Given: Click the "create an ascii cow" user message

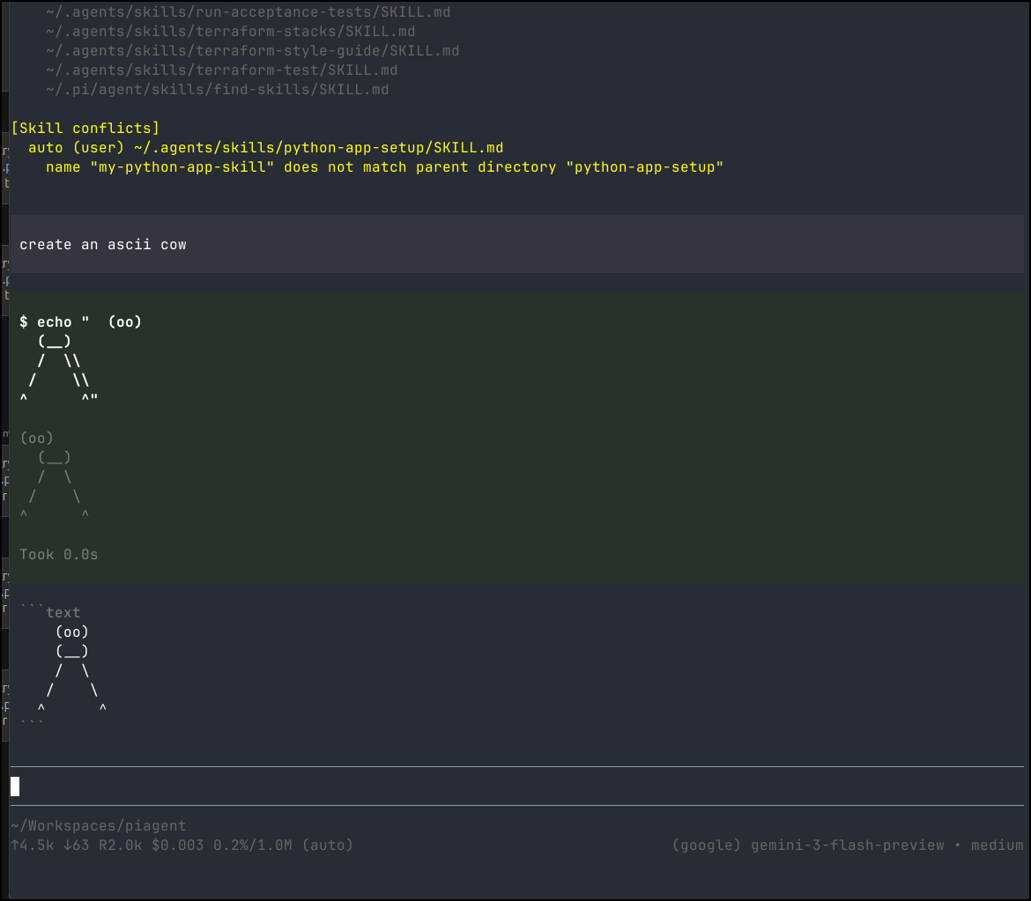Looking at the screenshot, I should coord(103,245).
